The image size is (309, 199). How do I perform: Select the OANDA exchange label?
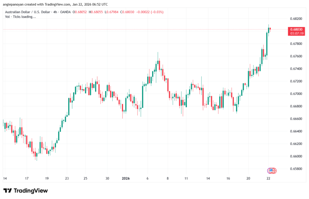65,12
